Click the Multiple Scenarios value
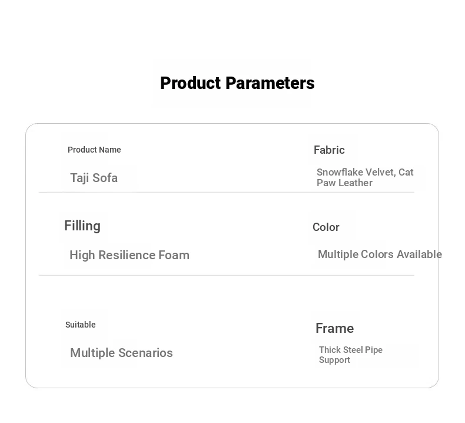Image resolution: width=465 pixels, height=423 pixels. (x=121, y=353)
